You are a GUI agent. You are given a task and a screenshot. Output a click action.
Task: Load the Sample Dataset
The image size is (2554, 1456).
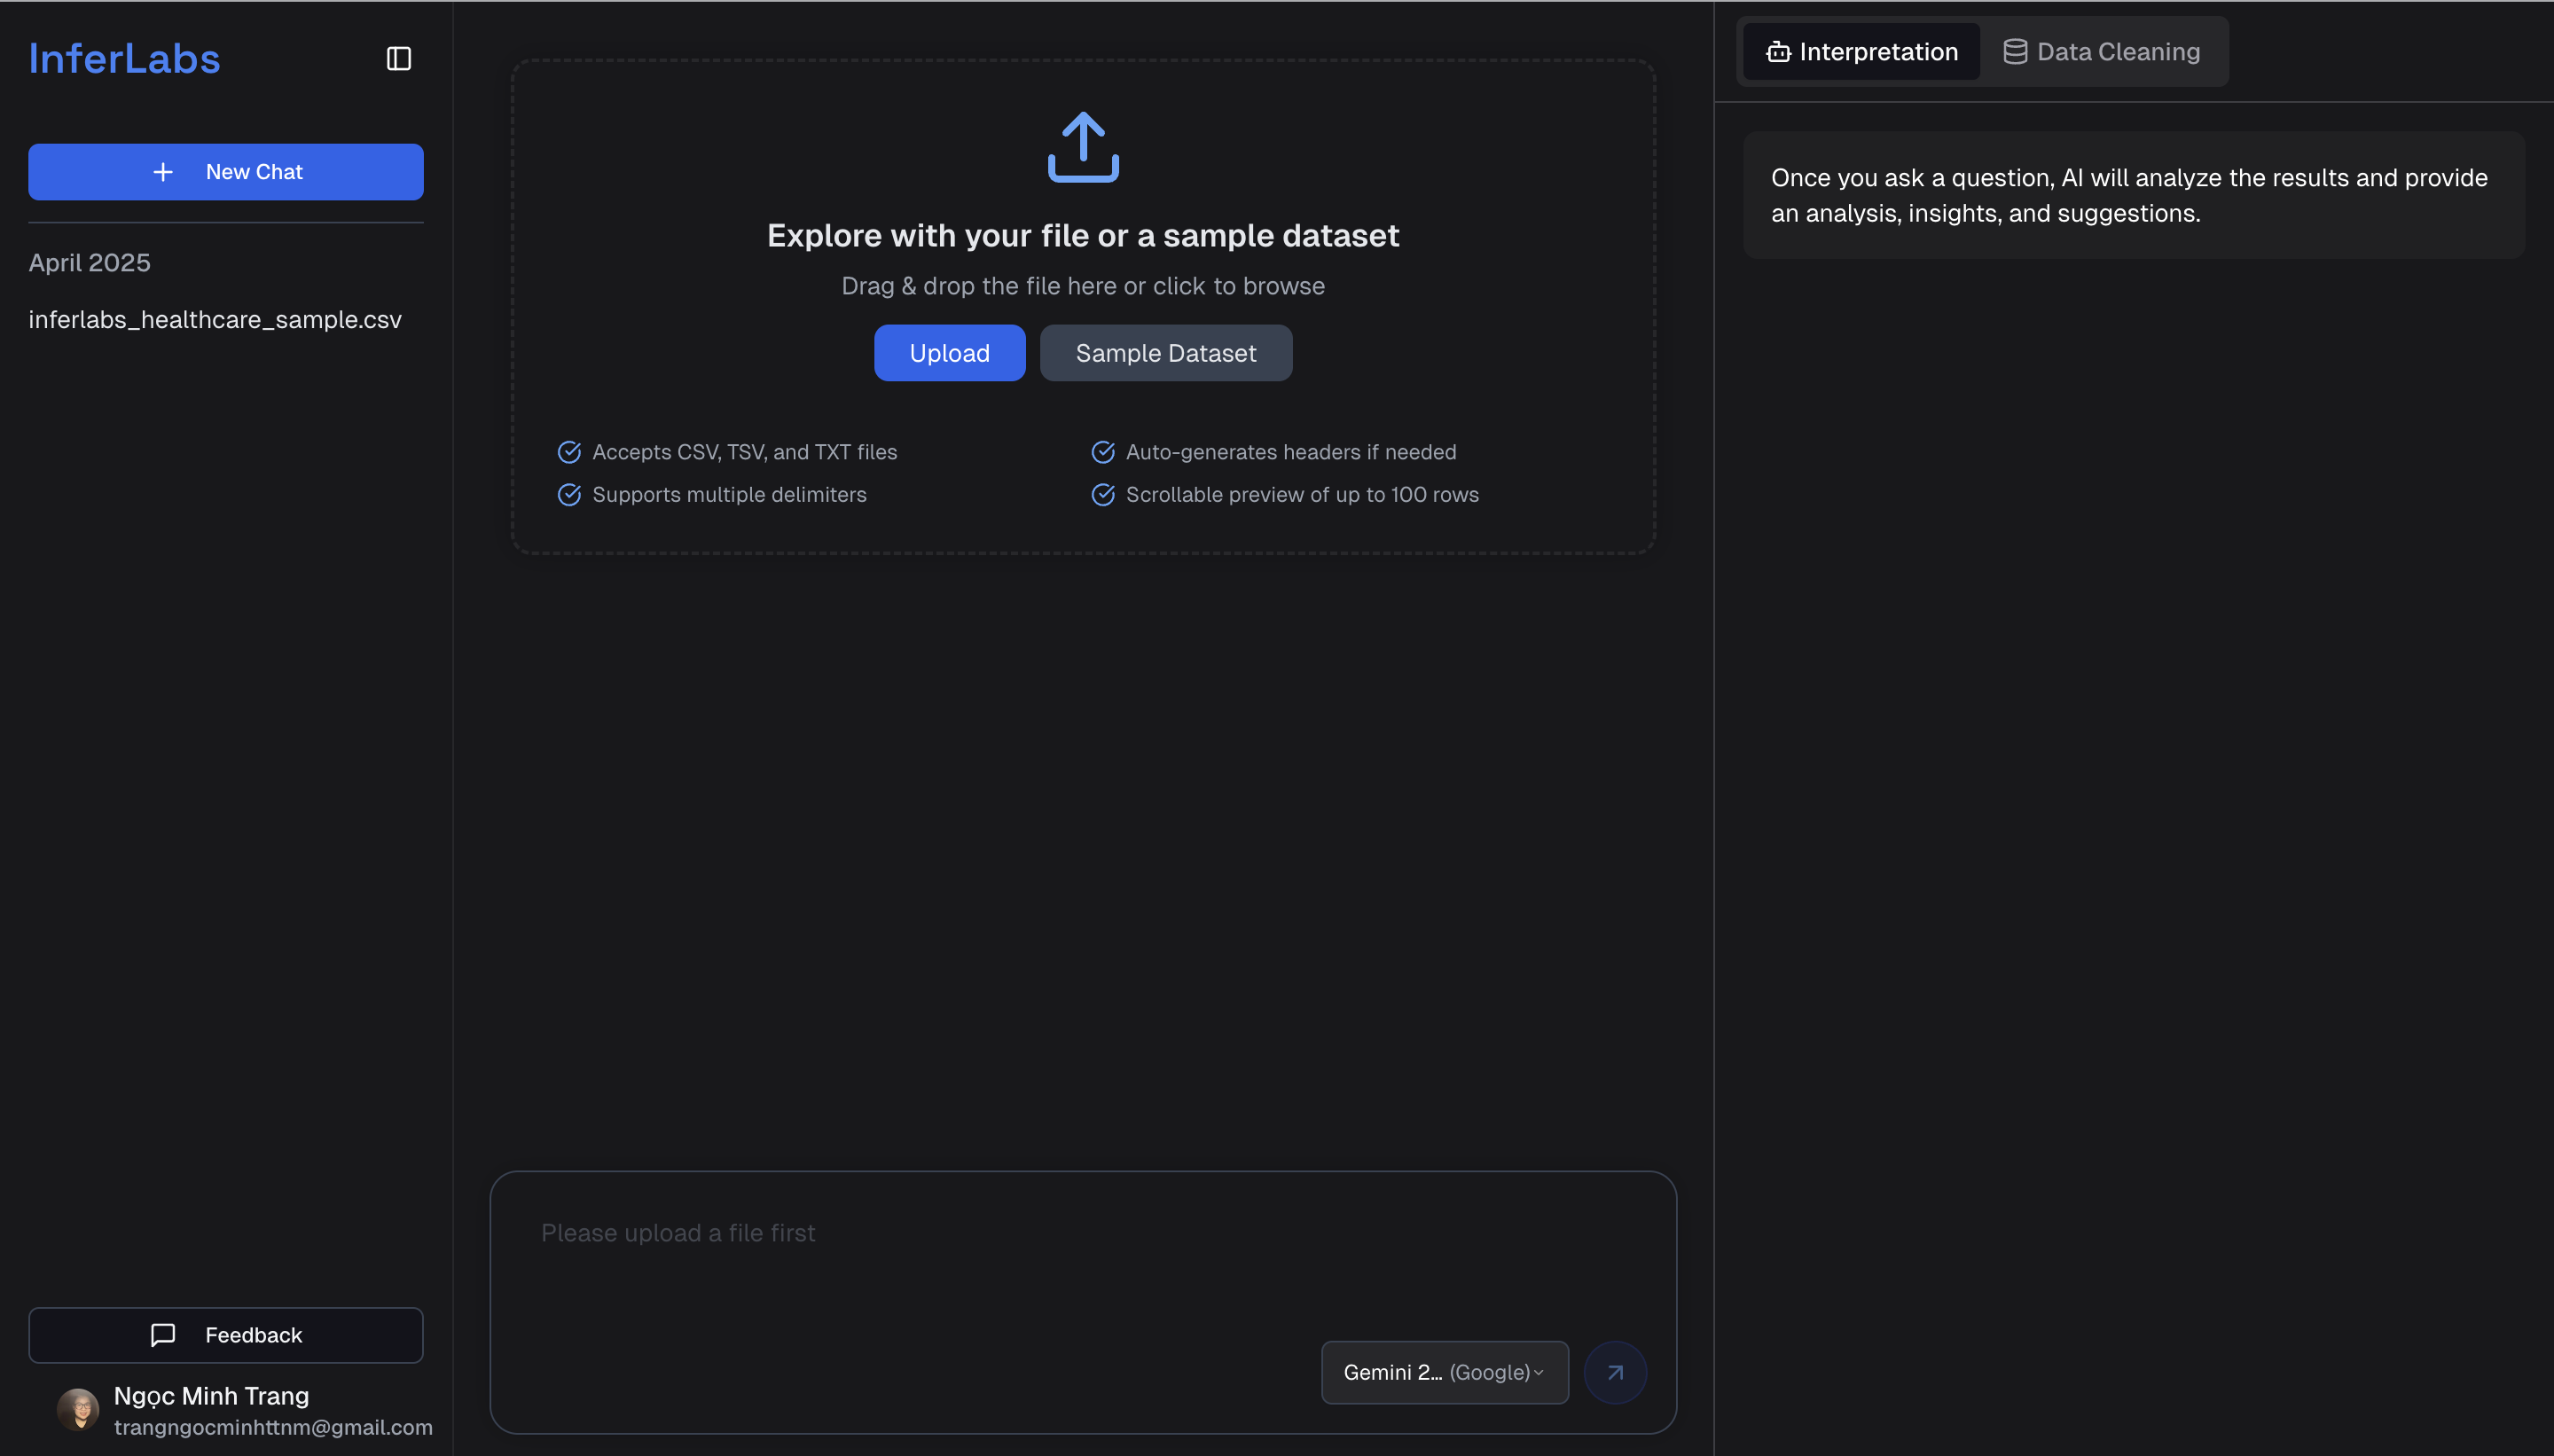click(1166, 353)
